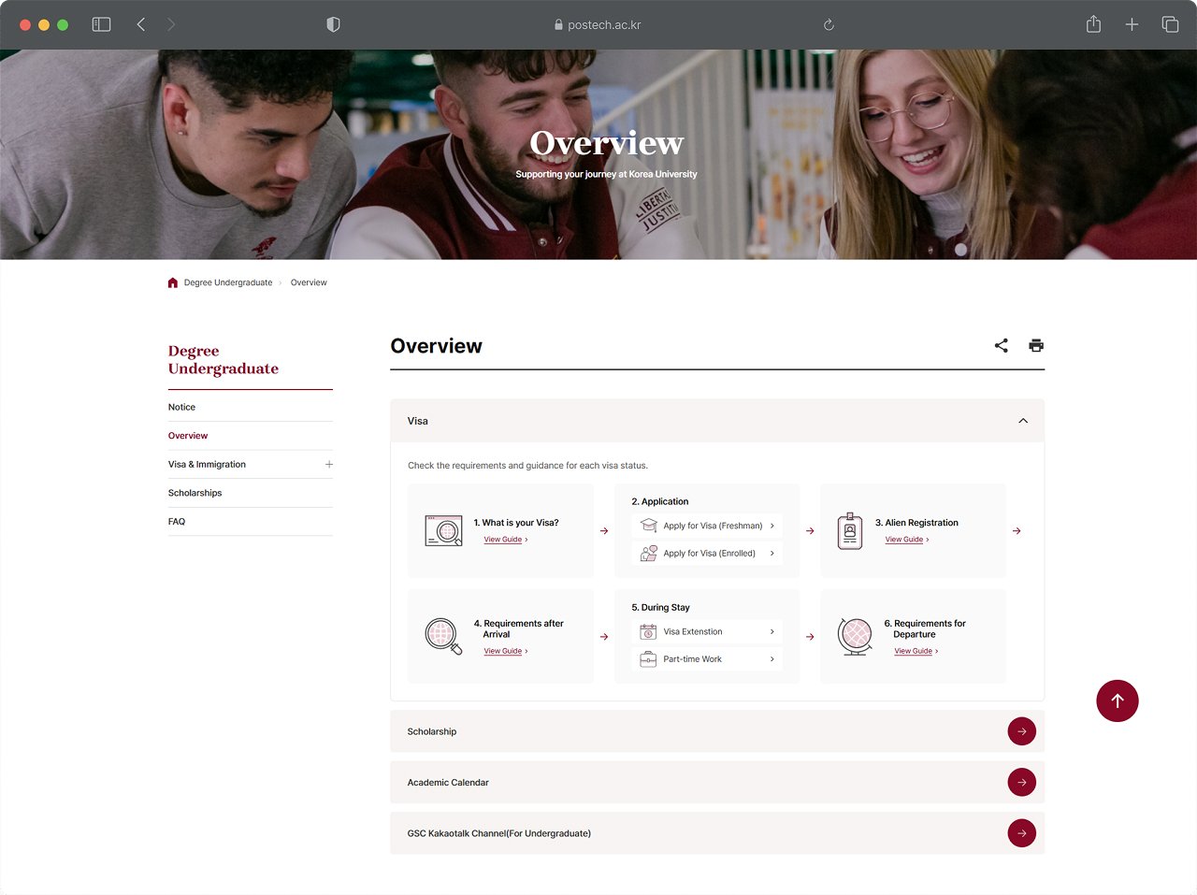Open View Guide for Requirements for Departure
This screenshot has height=895, width=1197.
click(x=916, y=651)
